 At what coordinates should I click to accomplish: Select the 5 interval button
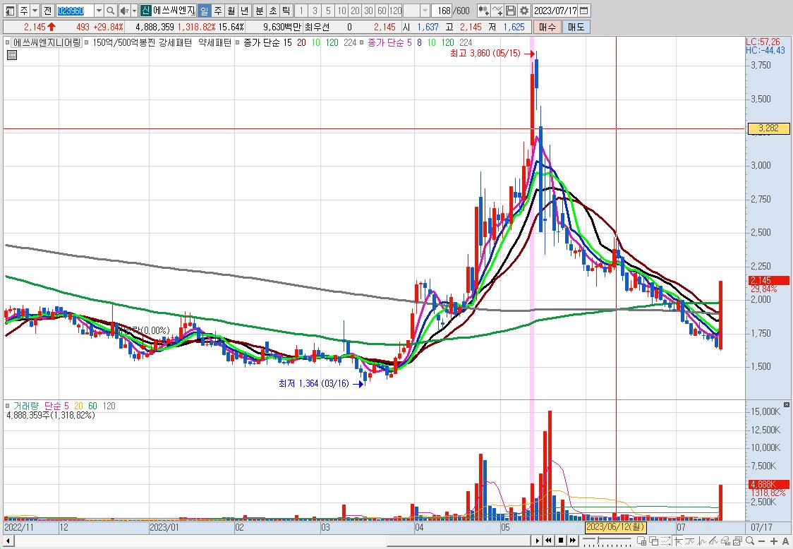328,11
